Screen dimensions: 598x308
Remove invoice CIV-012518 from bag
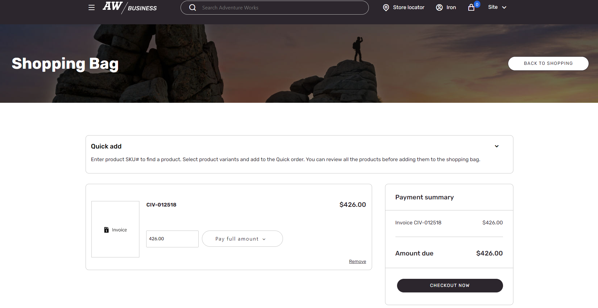(x=358, y=262)
